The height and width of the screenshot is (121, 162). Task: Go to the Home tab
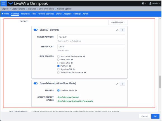[6, 14]
